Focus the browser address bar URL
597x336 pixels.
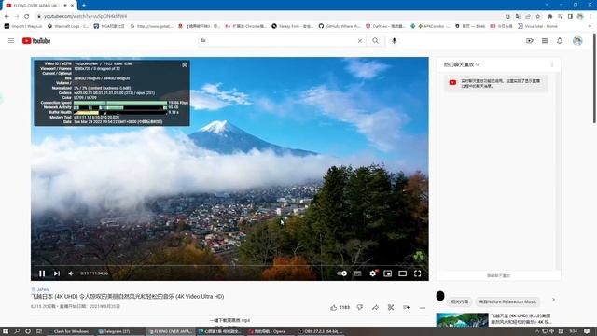pyautogui.click(x=85, y=17)
